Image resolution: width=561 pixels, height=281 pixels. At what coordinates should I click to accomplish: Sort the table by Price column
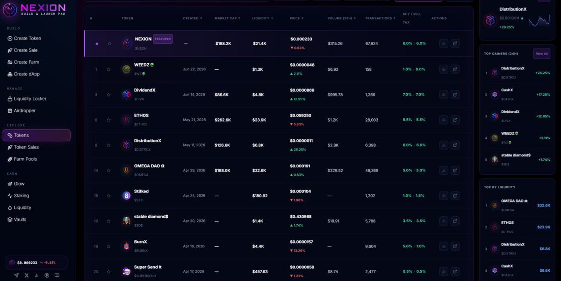click(x=297, y=18)
